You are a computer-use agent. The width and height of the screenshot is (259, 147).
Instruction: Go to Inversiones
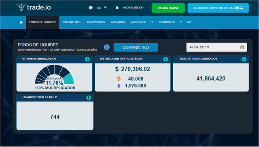tap(96, 22)
